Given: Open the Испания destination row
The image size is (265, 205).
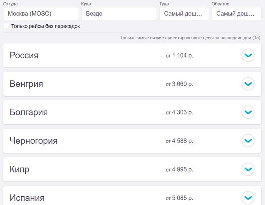Looking at the screenshot, I should [x=132, y=196].
